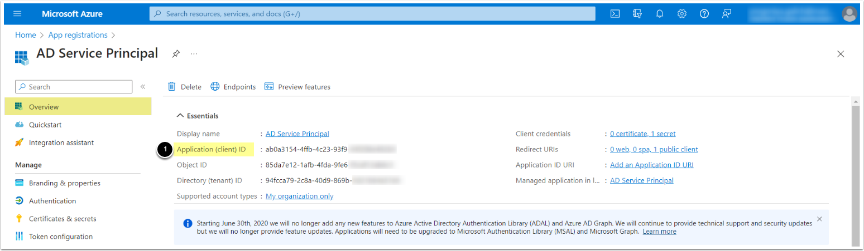Open the Settings gear icon
Viewport: 864px width, 251px height.
click(x=681, y=14)
